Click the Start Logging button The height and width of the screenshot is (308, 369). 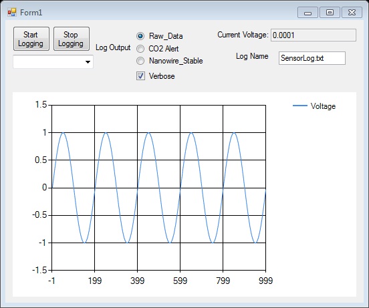[x=31, y=39]
